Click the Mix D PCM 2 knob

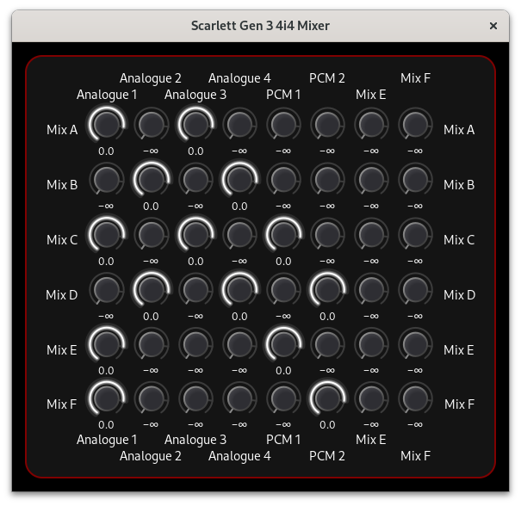(327, 290)
